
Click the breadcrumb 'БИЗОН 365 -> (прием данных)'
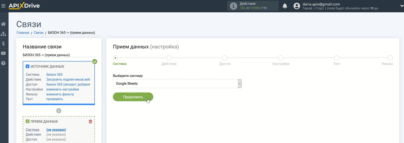[x=71, y=33]
